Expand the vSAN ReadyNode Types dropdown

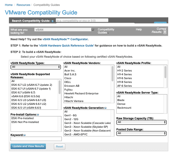point(36,67)
